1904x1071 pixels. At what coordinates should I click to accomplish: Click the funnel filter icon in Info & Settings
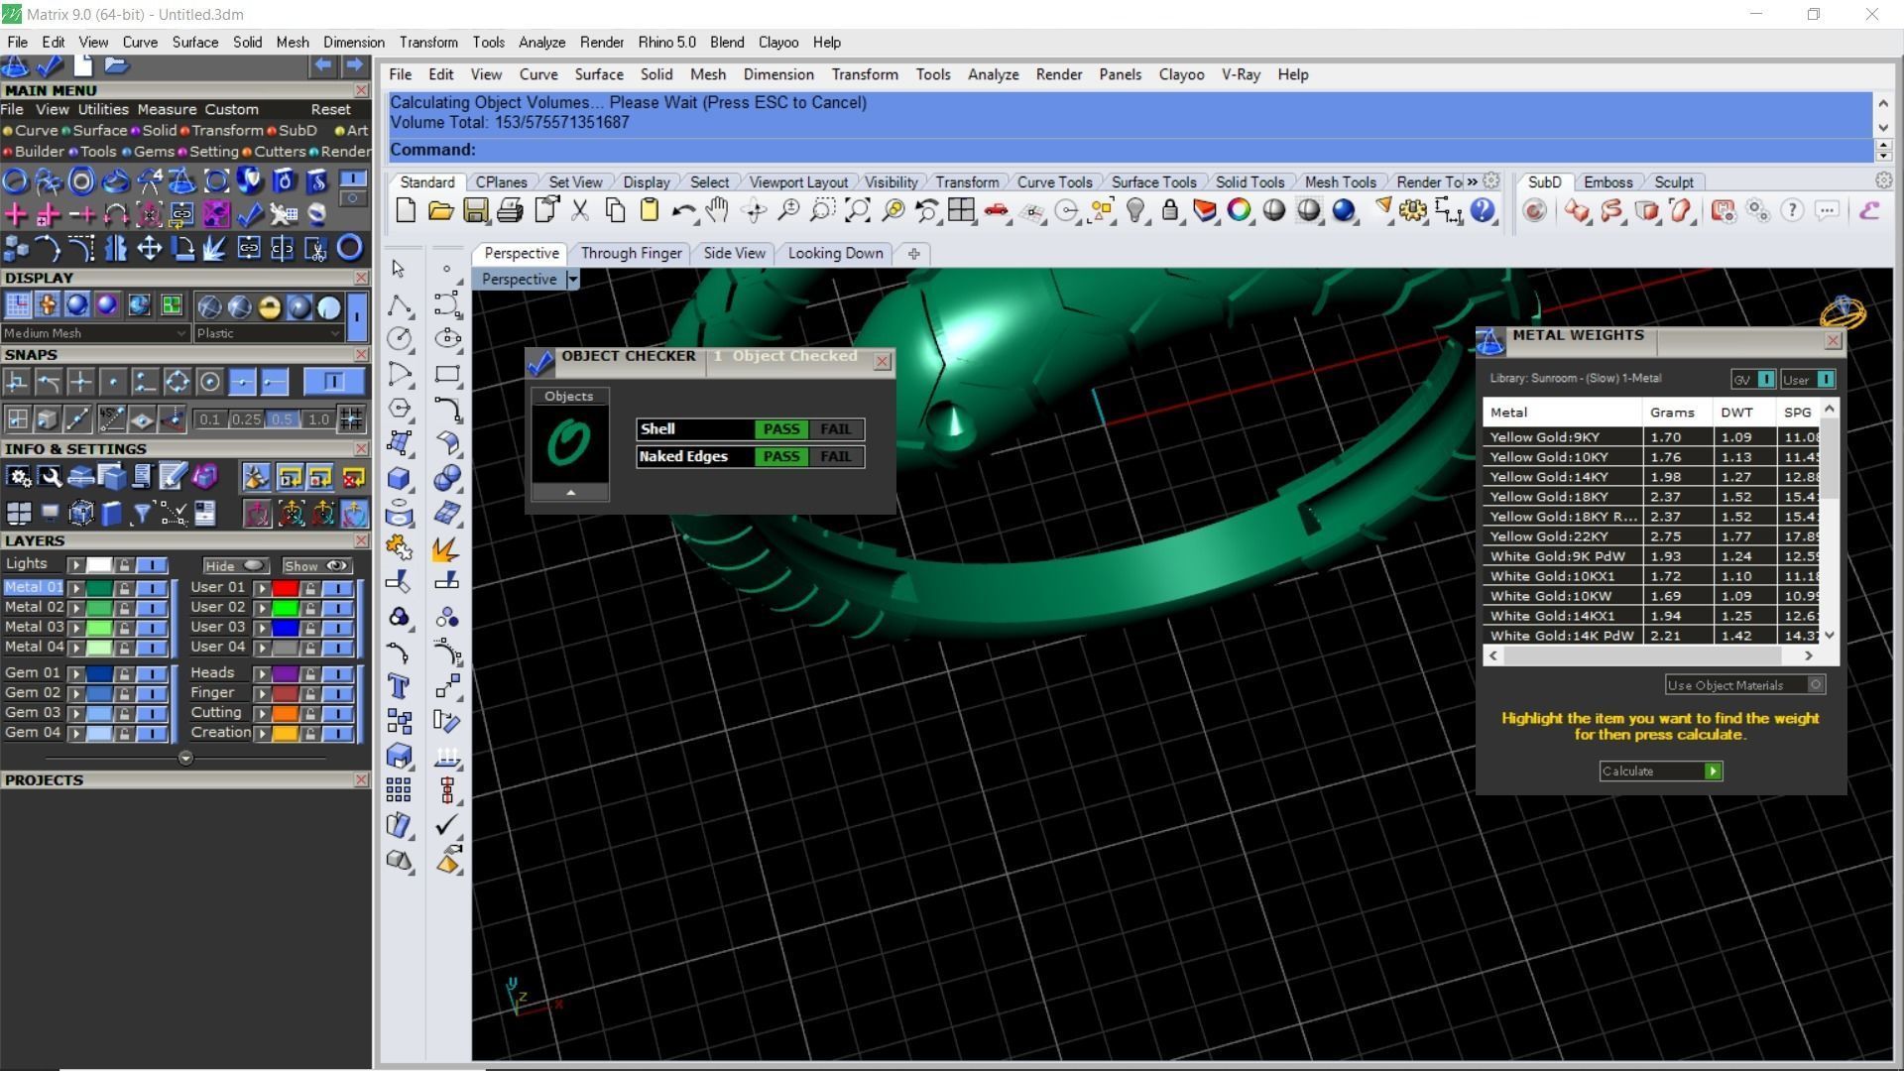click(142, 513)
